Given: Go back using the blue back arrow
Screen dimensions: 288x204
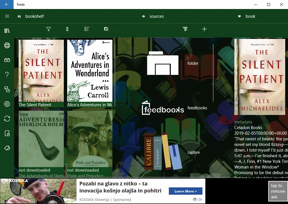Looking at the screenshot, I should tap(6, 5).
